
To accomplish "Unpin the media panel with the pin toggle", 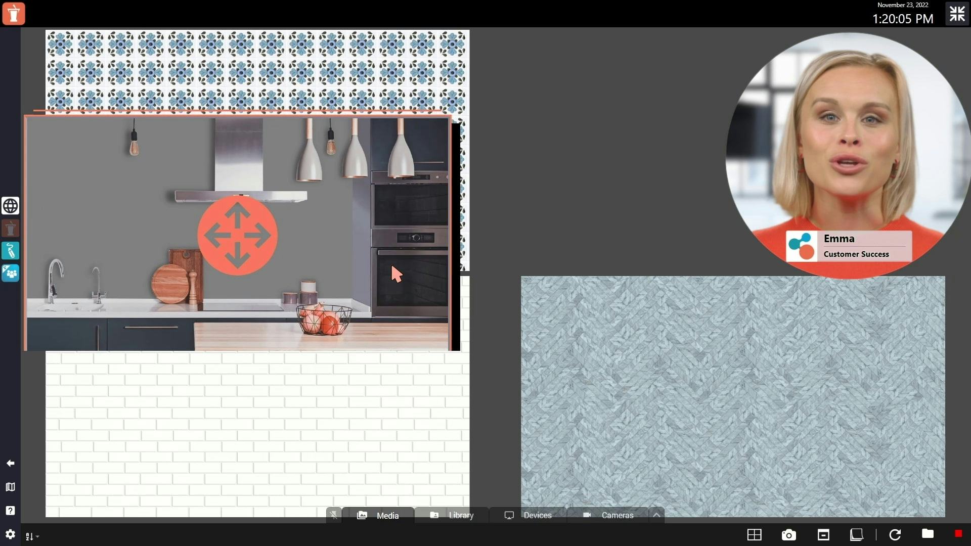I will coord(333,515).
